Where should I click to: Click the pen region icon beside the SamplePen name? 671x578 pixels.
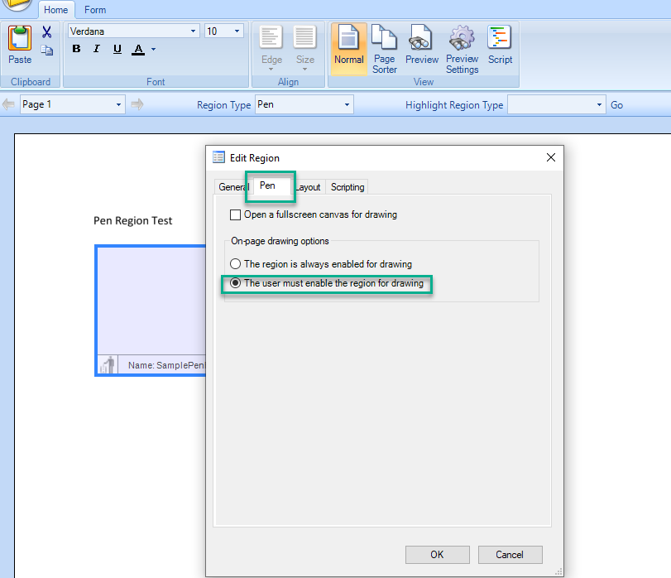108,365
